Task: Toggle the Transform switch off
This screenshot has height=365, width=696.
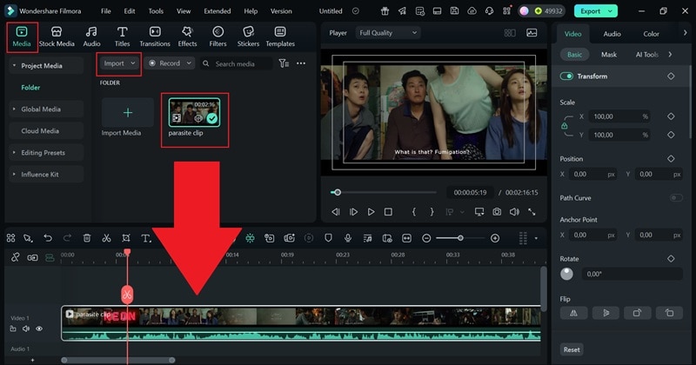Action: [566, 76]
